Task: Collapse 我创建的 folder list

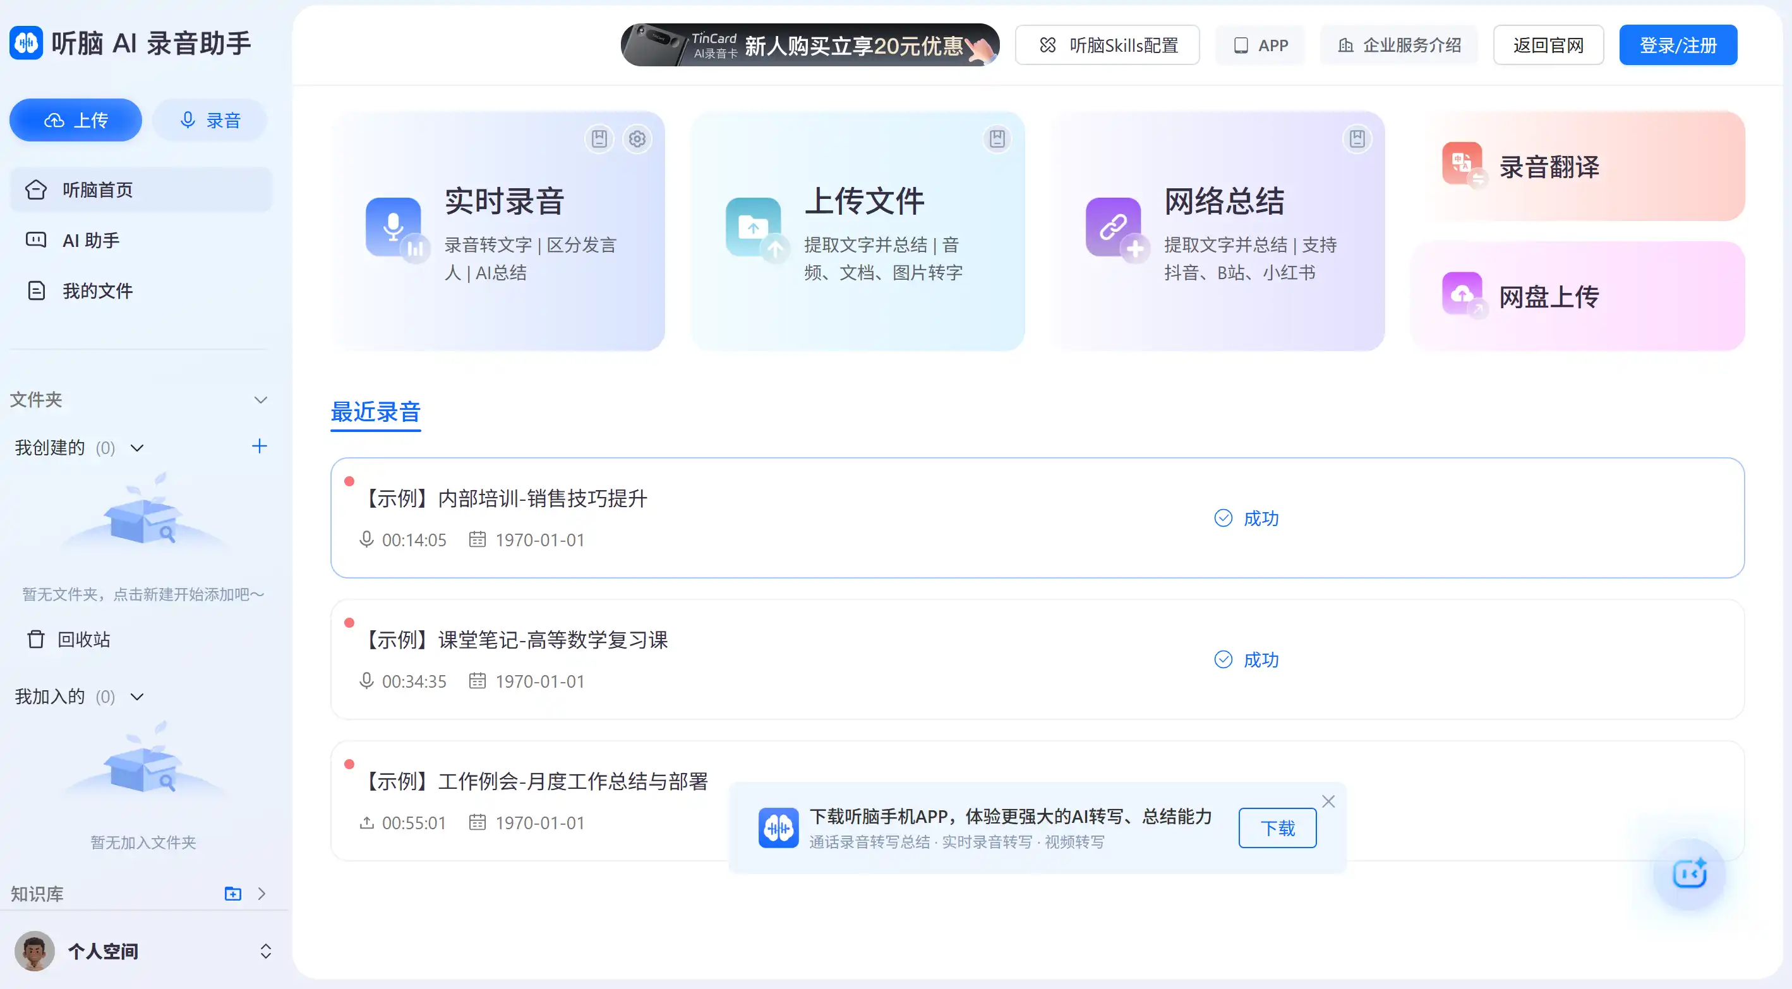Action: click(x=137, y=448)
